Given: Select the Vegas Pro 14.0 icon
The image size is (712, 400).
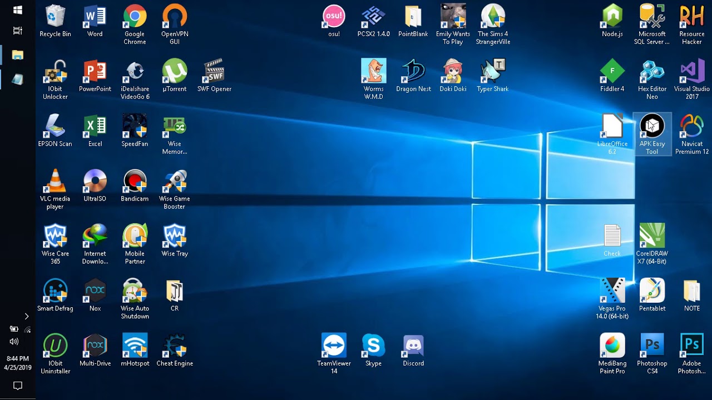Looking at the screenshot, I should pyautogui.click(x=612, y=300).
